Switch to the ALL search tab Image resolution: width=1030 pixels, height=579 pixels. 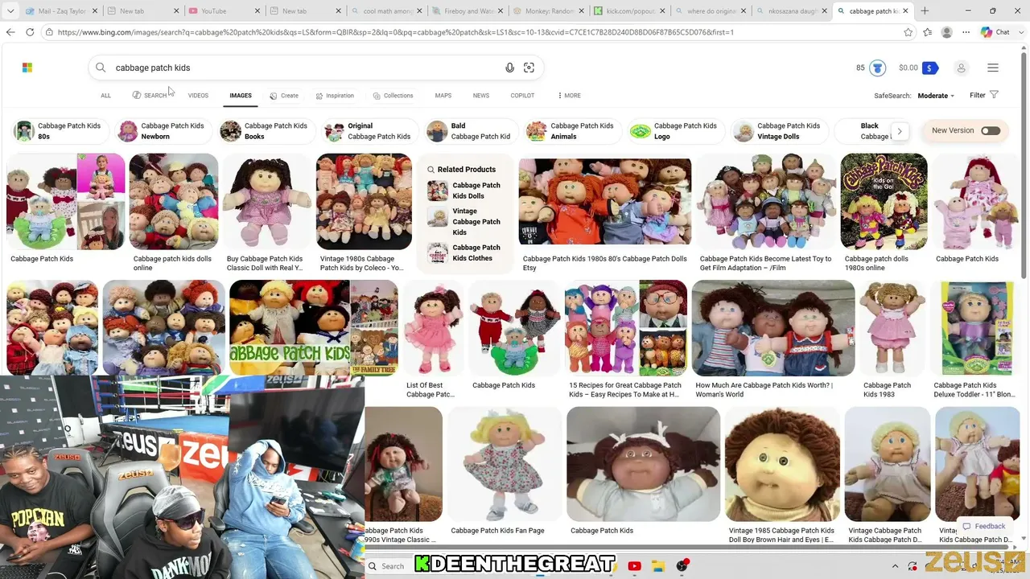(x=105, y=96)
